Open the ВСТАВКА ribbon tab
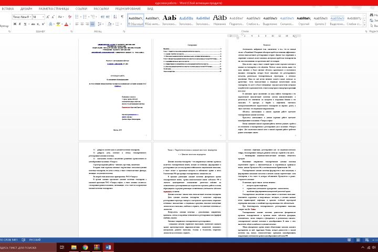The width and height of the screenshot is (378, 252). 7,9
